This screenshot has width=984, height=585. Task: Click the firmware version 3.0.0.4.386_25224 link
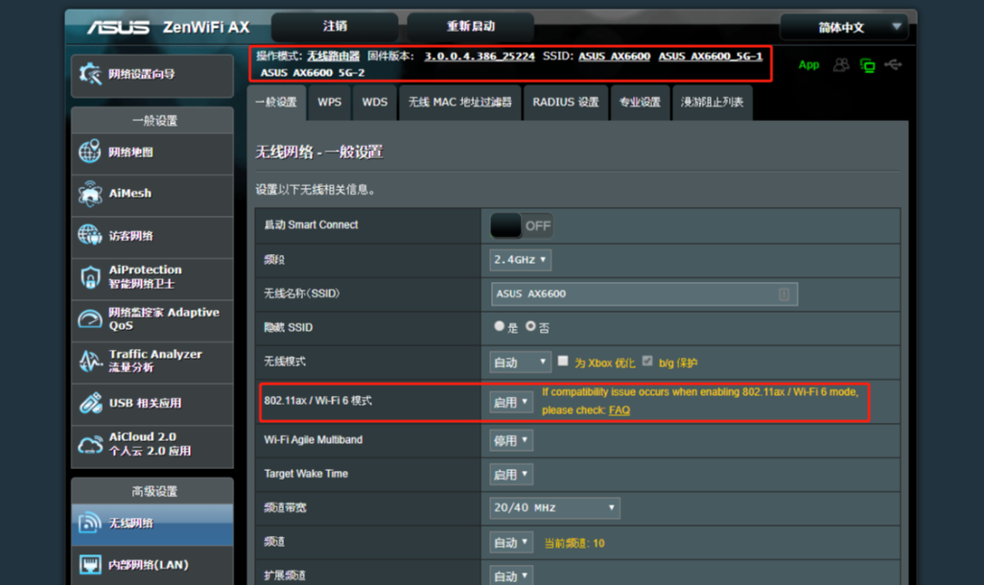(480, 57)
